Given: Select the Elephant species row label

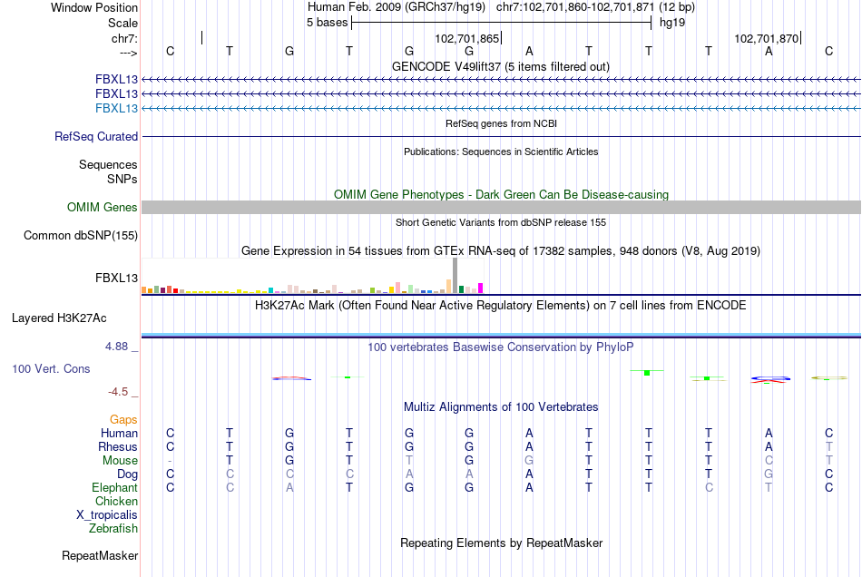Looking at the screenshot, I should pyautogui.click(x=114, y=487).
